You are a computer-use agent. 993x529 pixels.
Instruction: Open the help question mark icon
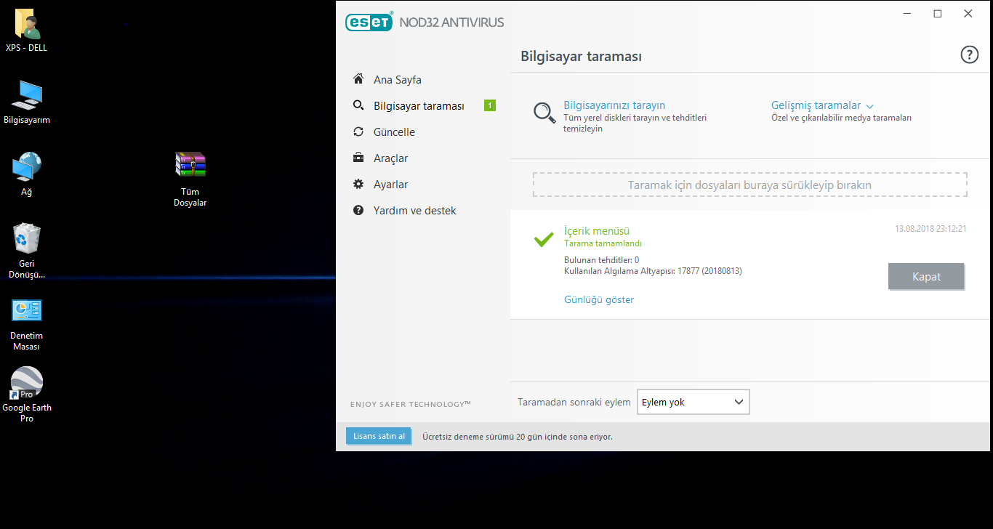[x=969, y=54]
